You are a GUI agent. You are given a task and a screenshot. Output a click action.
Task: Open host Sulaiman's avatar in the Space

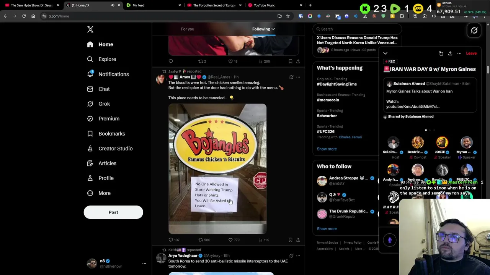point(393,142)
